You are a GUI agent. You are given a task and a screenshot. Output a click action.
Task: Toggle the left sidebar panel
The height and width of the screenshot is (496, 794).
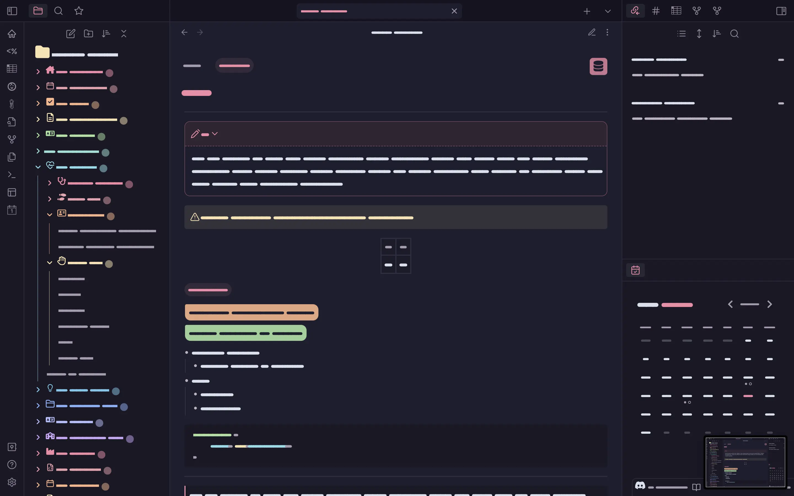click(12, 11)
